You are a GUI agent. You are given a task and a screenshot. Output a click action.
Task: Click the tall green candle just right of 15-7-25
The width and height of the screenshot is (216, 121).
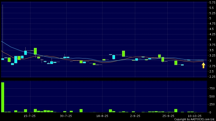tap(35, 51)
